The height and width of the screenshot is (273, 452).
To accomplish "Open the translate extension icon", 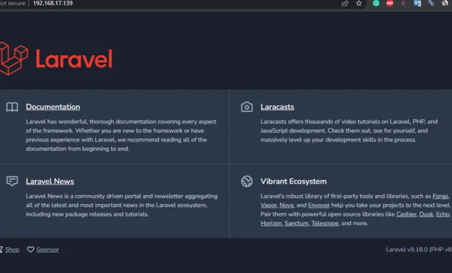I will coord(417,3).
